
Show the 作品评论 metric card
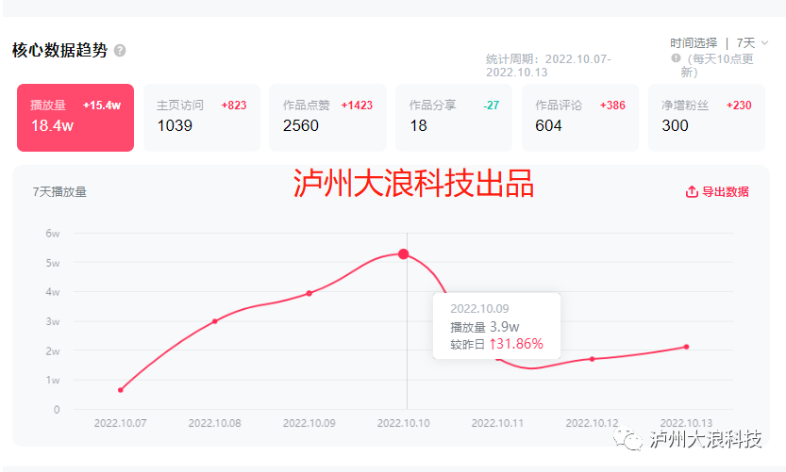point(580,117)
